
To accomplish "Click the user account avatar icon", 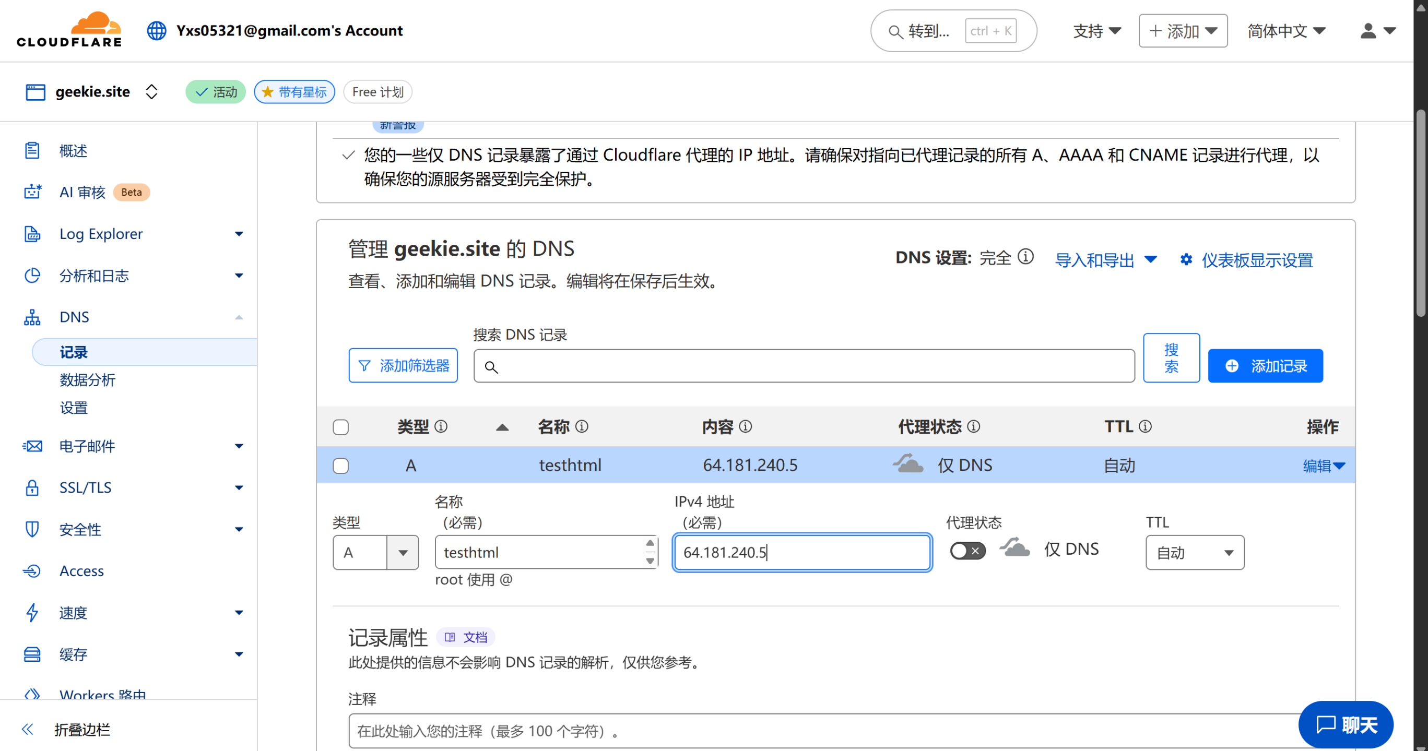I will (1367, 31).
